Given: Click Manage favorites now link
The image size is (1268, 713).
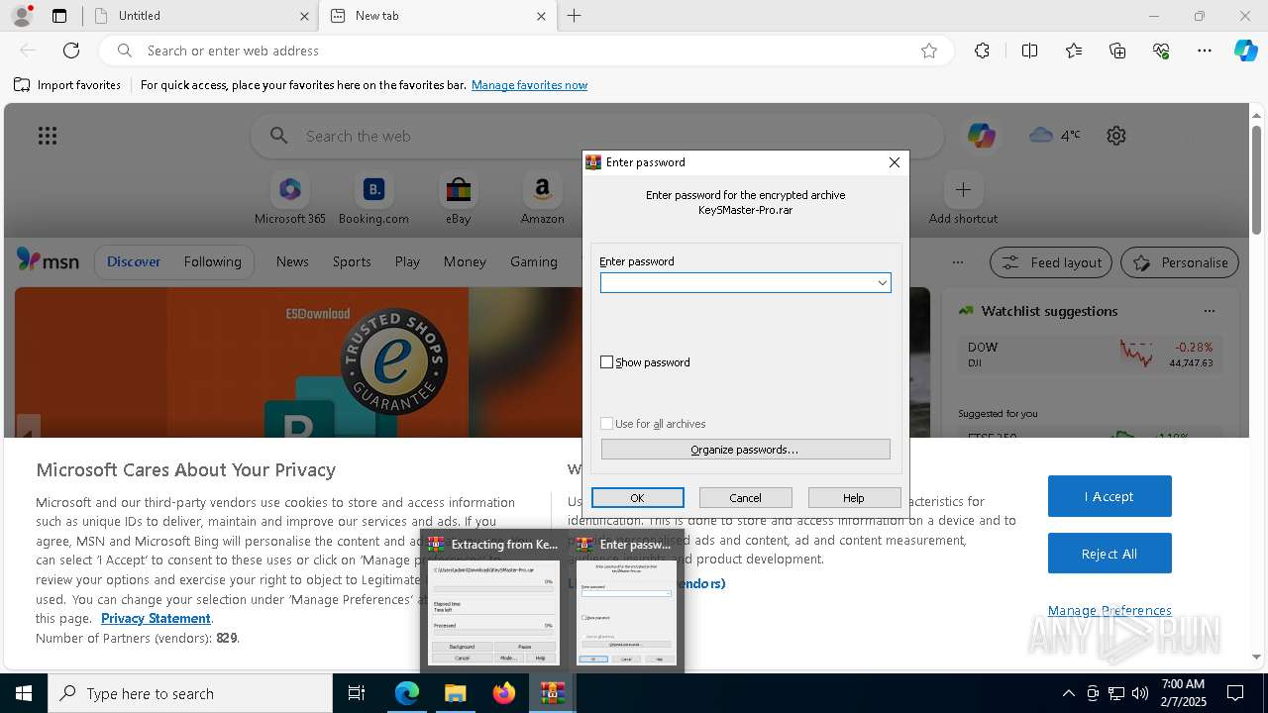Looking at the screenshot, I should click(x=529, y=85).
